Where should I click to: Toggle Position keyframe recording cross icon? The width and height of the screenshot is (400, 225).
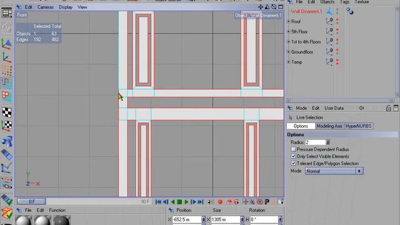(246, 202)
